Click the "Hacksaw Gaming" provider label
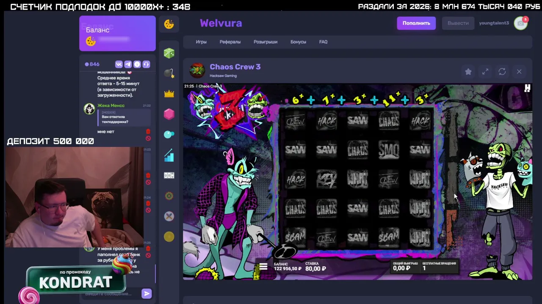This screenshot has height=304, width=542. (x=223, y=76)
